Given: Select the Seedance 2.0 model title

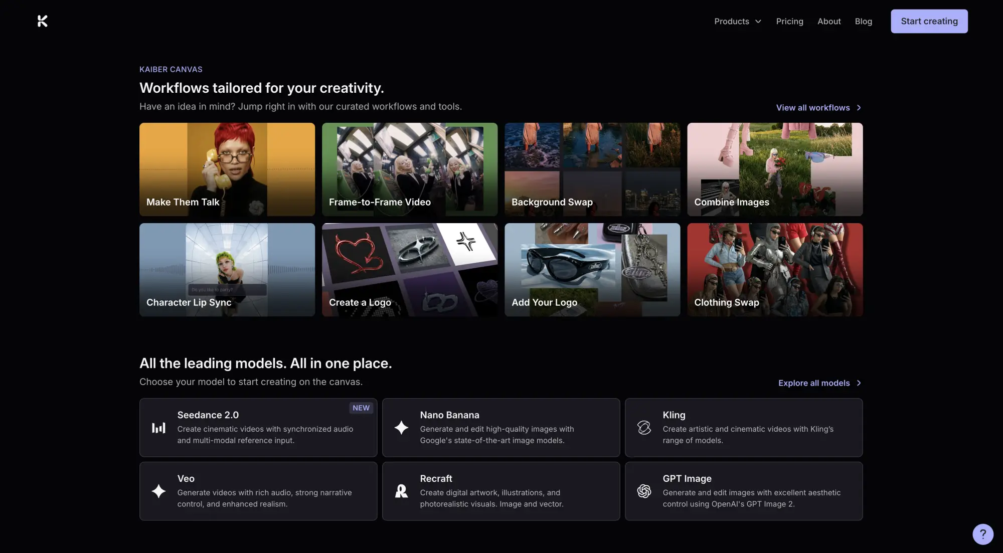Looking at the screenshot, I should click(208, 415).
